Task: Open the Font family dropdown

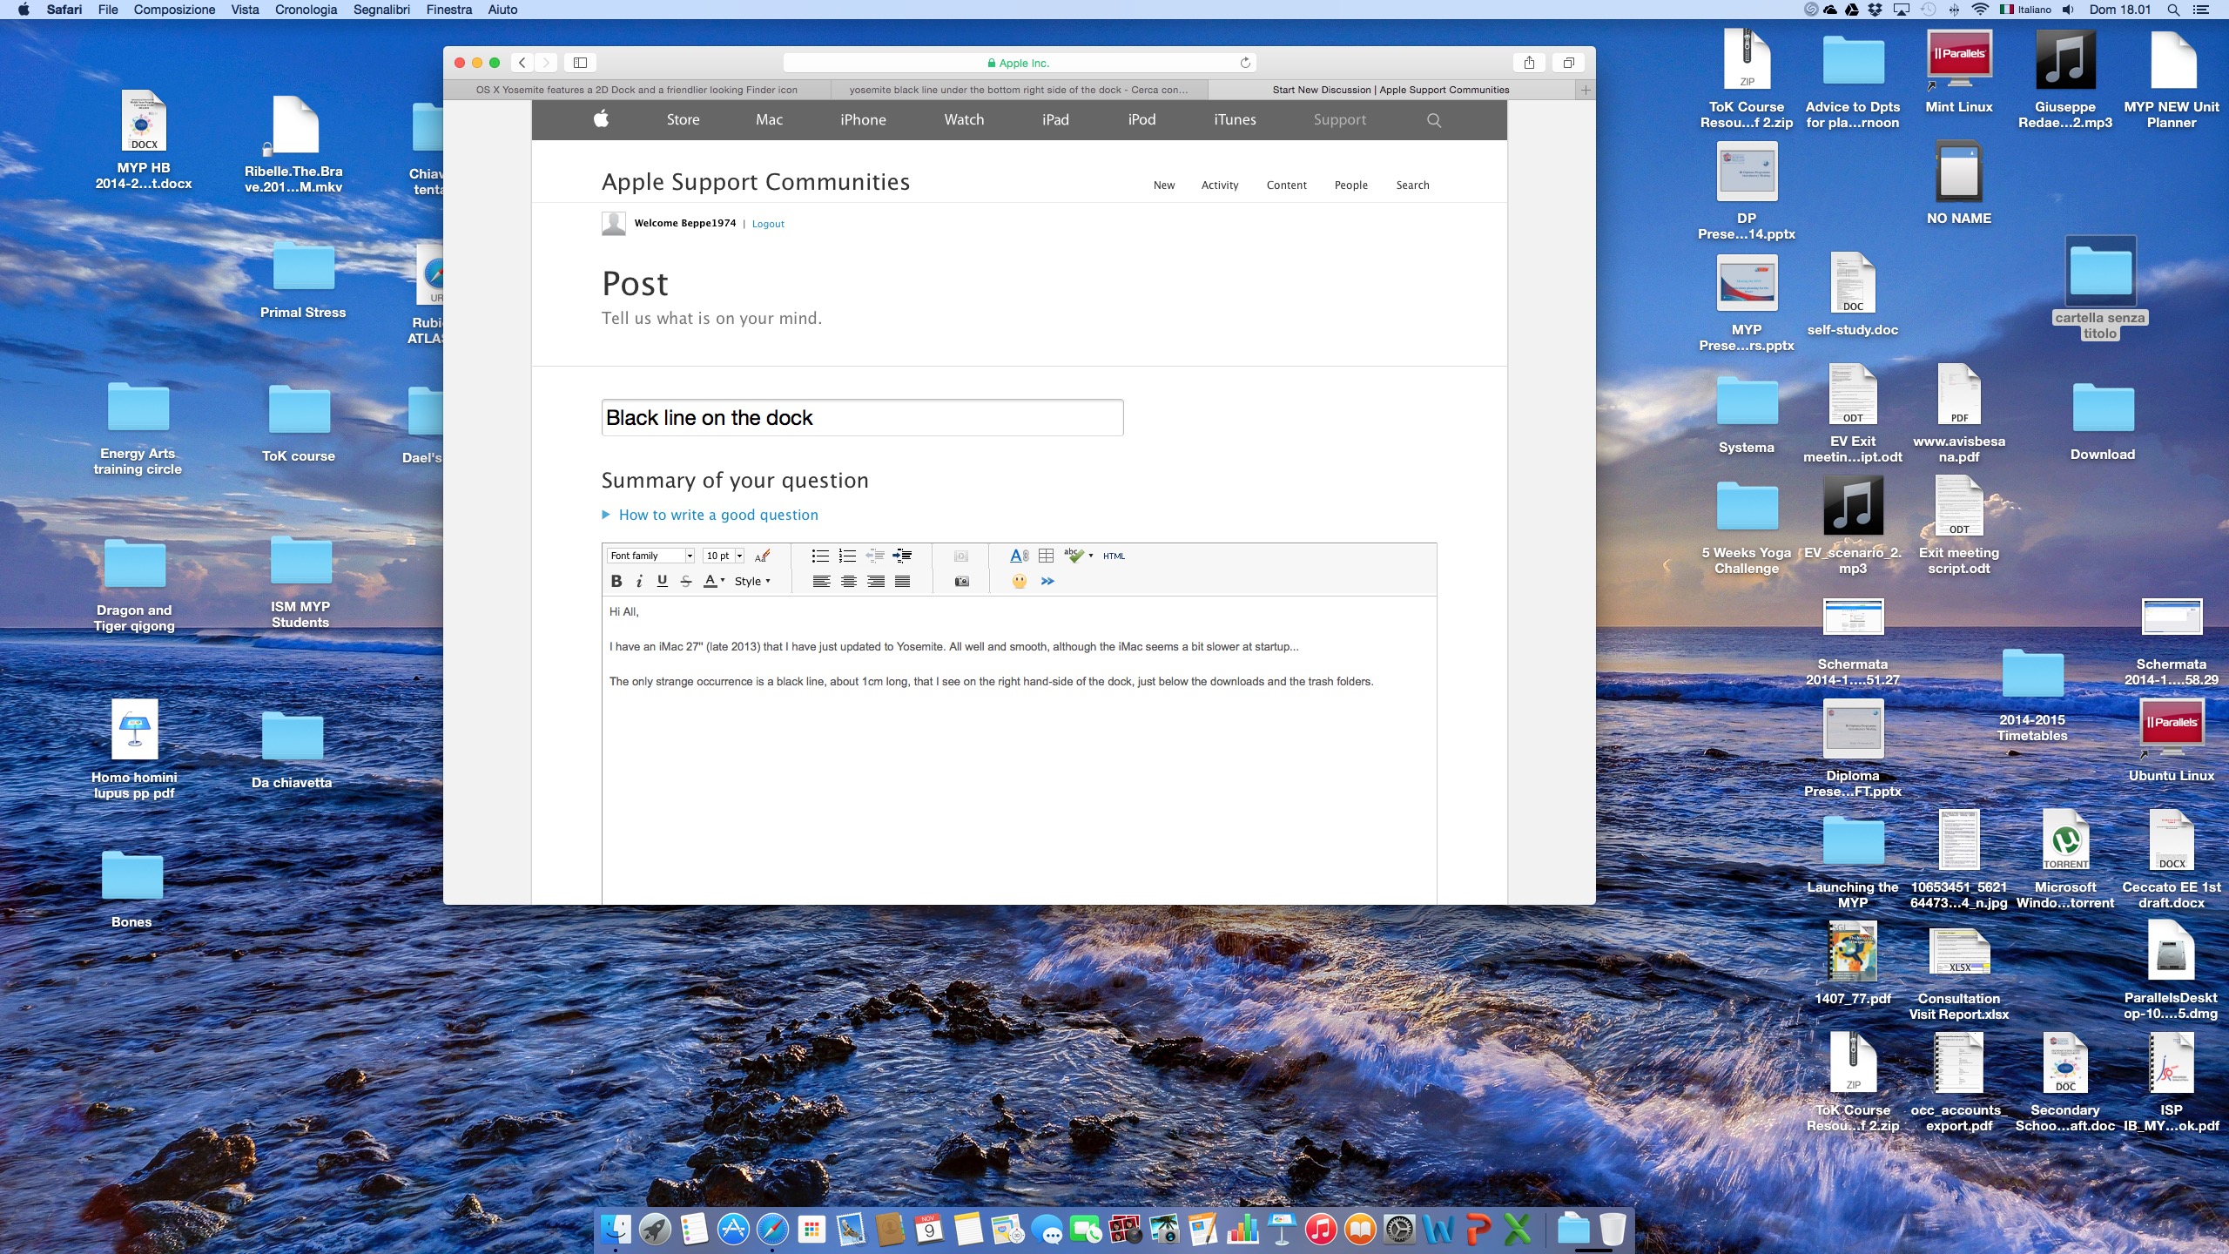Action: (650, 556)
